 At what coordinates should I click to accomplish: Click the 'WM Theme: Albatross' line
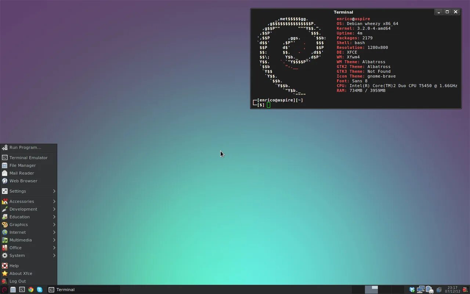361,62
